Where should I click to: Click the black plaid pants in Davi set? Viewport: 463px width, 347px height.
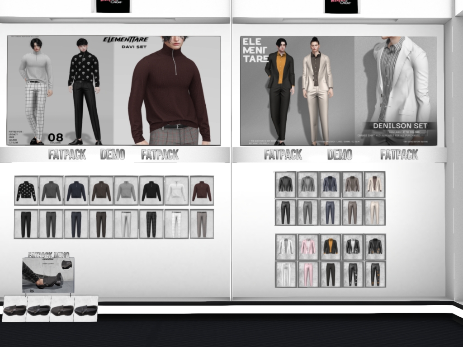pos(151,224)
